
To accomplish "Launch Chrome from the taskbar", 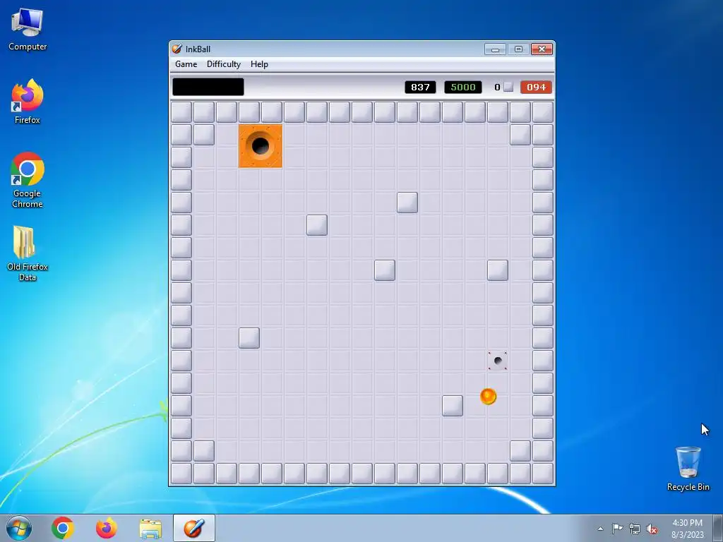I will pos(63,528).
